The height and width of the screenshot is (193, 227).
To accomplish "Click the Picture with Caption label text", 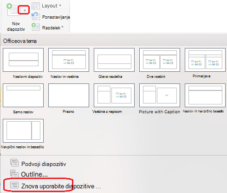I will click(x=159, y=112).
